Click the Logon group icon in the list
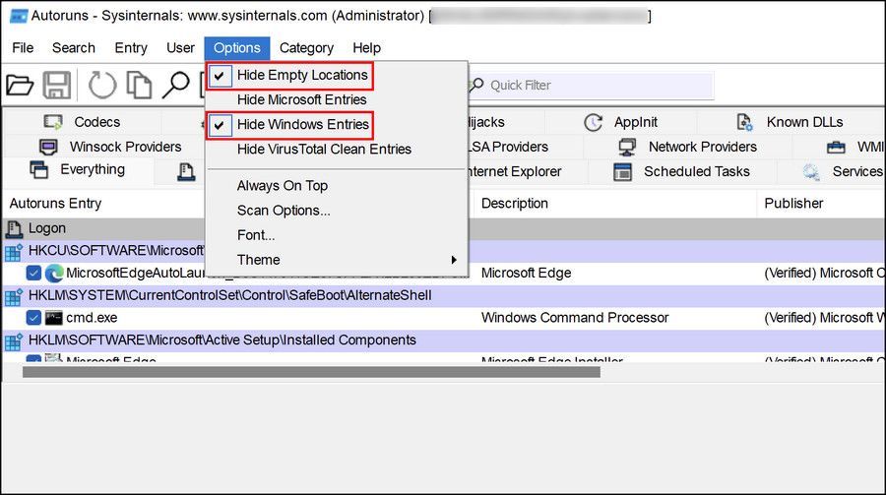The image size is (886, 495). (14, 228)
